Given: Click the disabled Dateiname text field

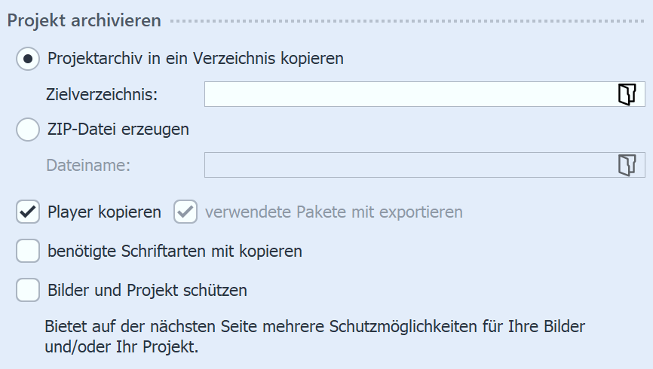Looking at the screenshot, I should 407,165.
